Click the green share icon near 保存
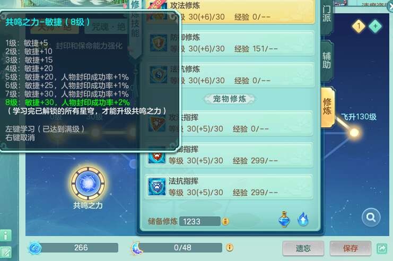Screen dimensions: 393x261 [x=382, y=248]
